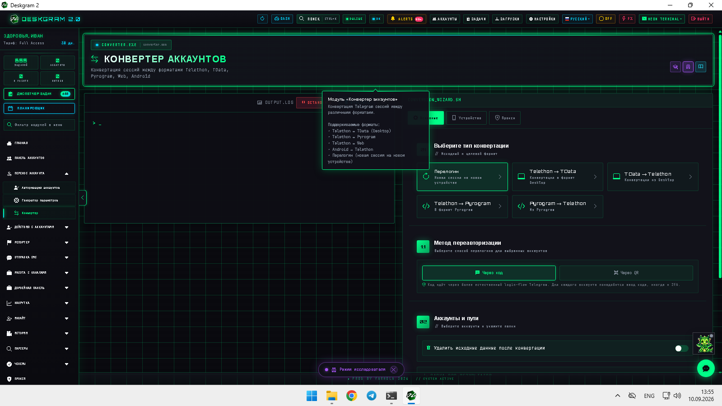
Task: Open the Планировщик scheduler
Action: (39, 108)
